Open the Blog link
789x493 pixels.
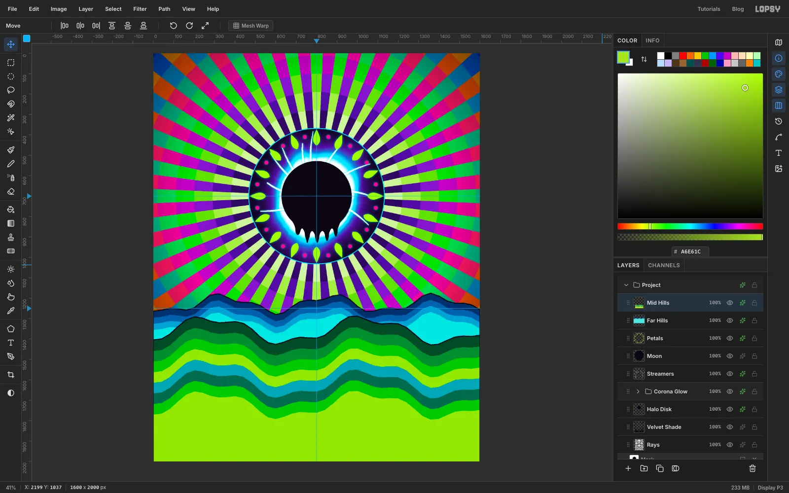[738, 9]
